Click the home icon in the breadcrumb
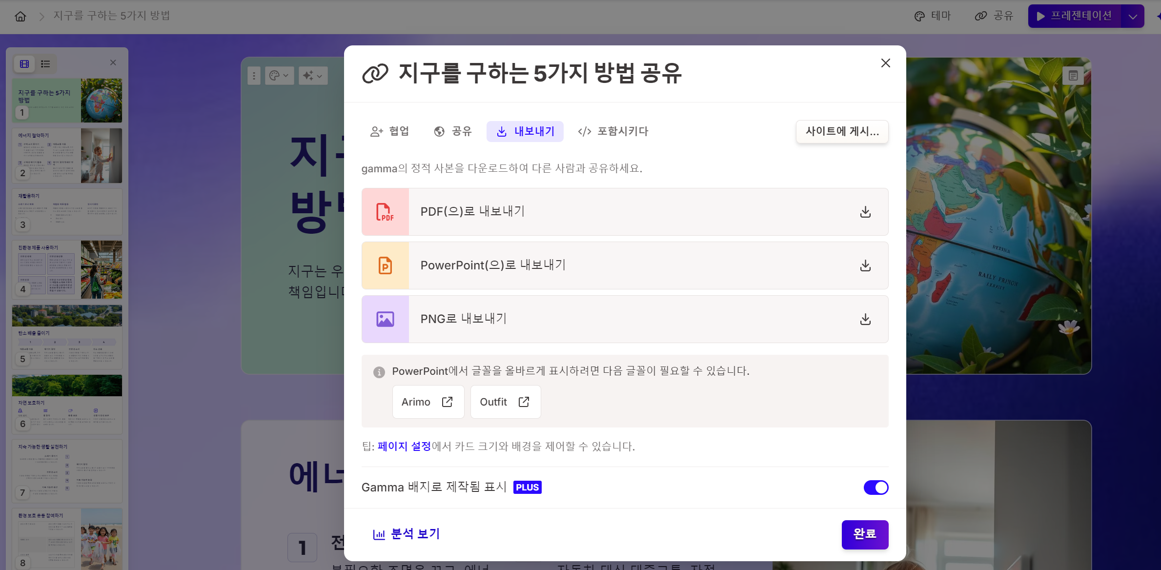 (20, 16)
